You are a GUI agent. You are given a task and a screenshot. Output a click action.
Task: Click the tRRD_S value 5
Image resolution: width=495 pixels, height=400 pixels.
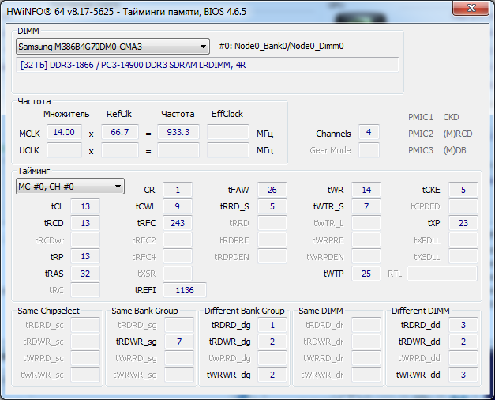pyautogui.click(x=272, y=206)
